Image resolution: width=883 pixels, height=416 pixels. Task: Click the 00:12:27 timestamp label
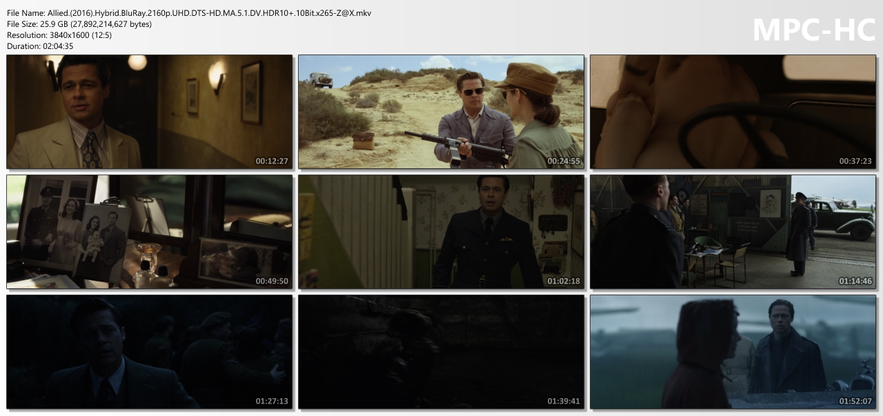[x=272, y=161]
